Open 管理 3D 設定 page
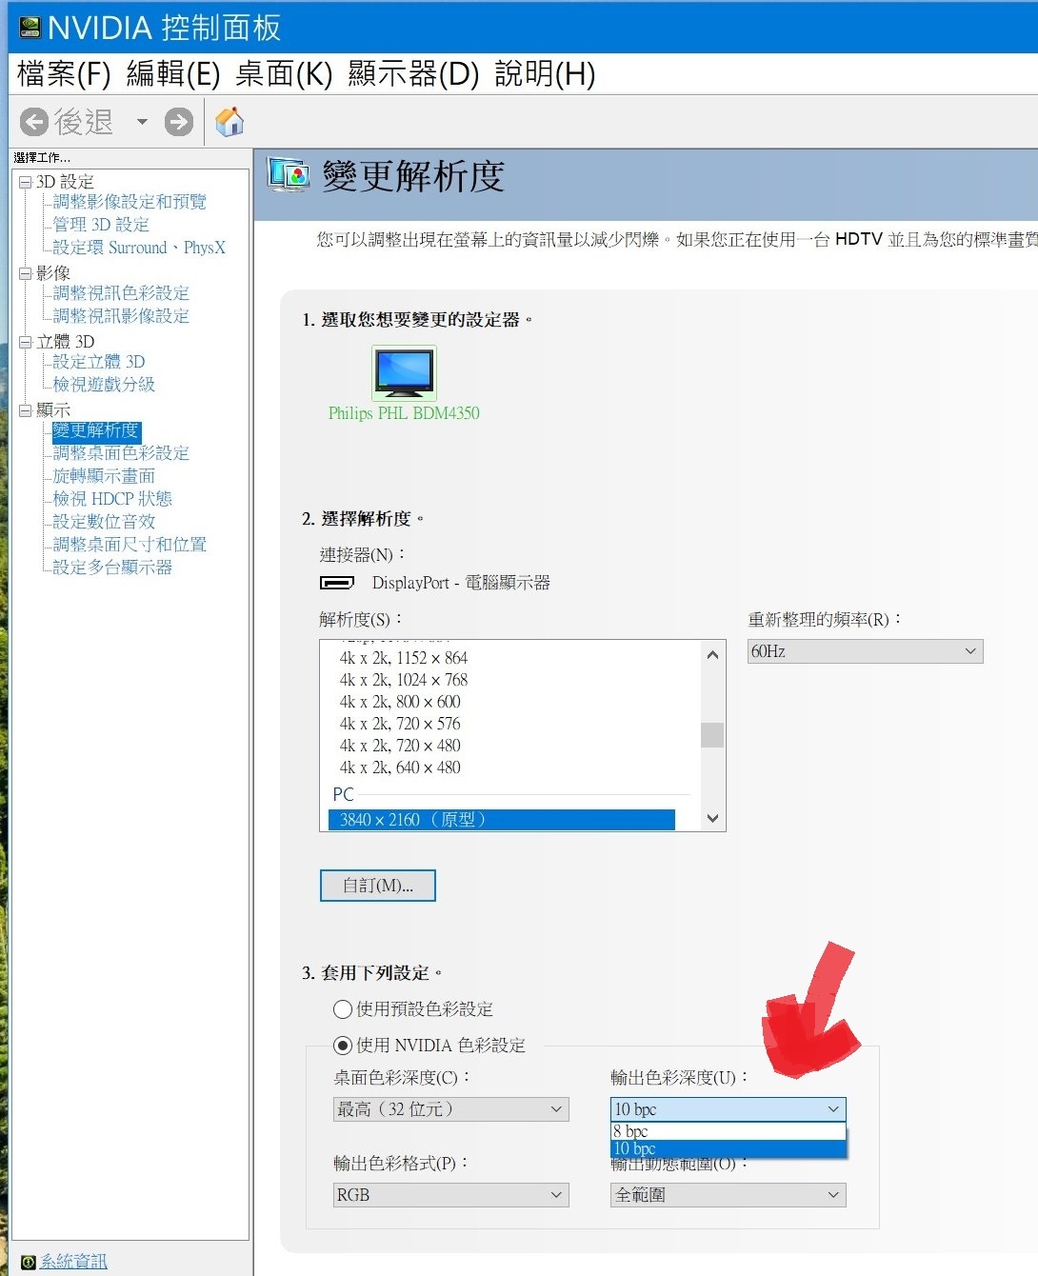 101,225
